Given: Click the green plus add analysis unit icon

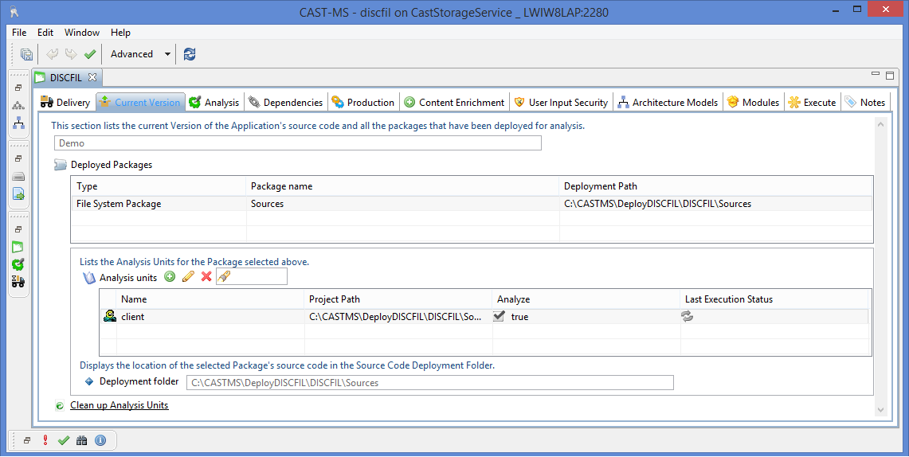Looking at the screenshot, I should tap(170, 277).
